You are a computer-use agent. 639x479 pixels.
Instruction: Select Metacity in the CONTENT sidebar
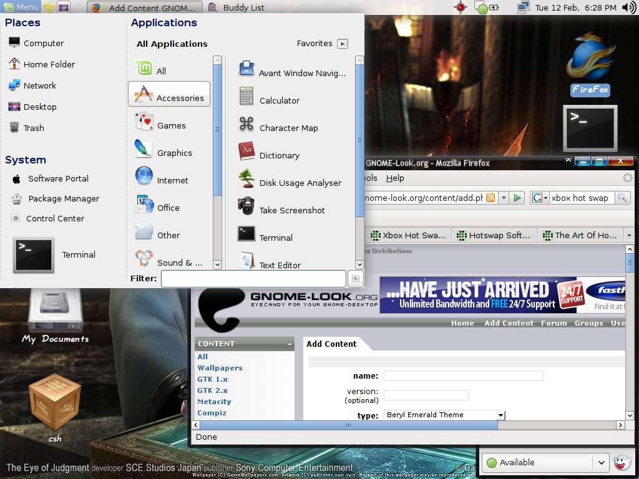point(215,402)
